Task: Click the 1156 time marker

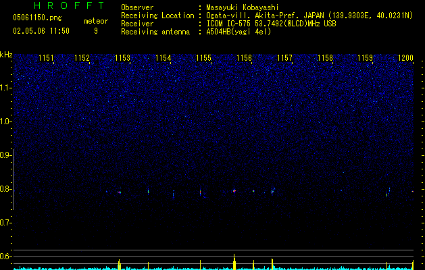Action: coord(244,58)
